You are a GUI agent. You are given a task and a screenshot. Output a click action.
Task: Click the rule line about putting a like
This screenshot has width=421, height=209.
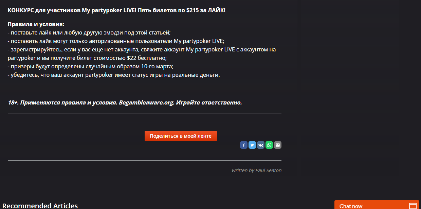pyautogui.click(x=89, y=33)
